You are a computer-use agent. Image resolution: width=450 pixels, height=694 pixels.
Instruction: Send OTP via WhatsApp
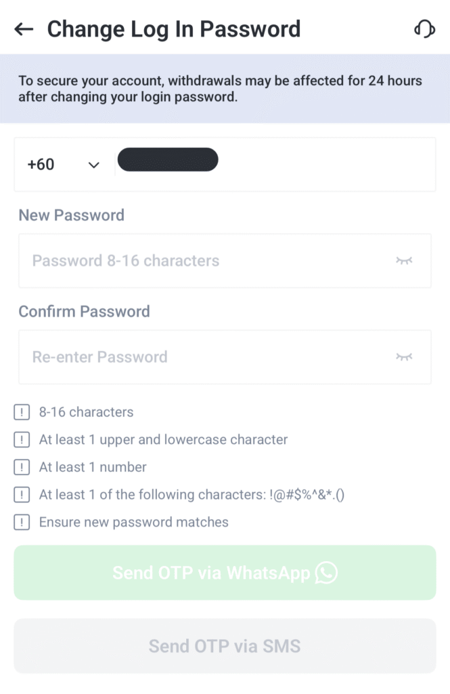(x=225, y=573)
